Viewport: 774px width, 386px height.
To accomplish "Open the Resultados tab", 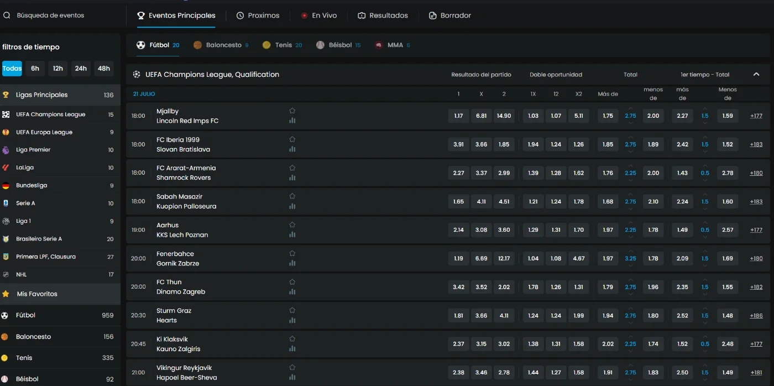I will 383,15.
